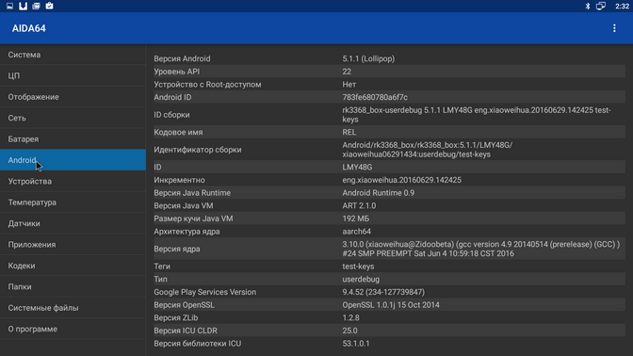The height and width of the screenshot is (356, 633).
Task: Select the ICU library value 53.1.0.1
Action: point(356,344)
